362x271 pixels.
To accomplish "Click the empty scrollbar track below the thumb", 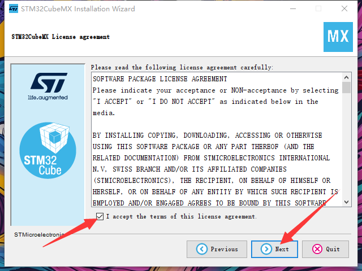I will coord(346,146).
